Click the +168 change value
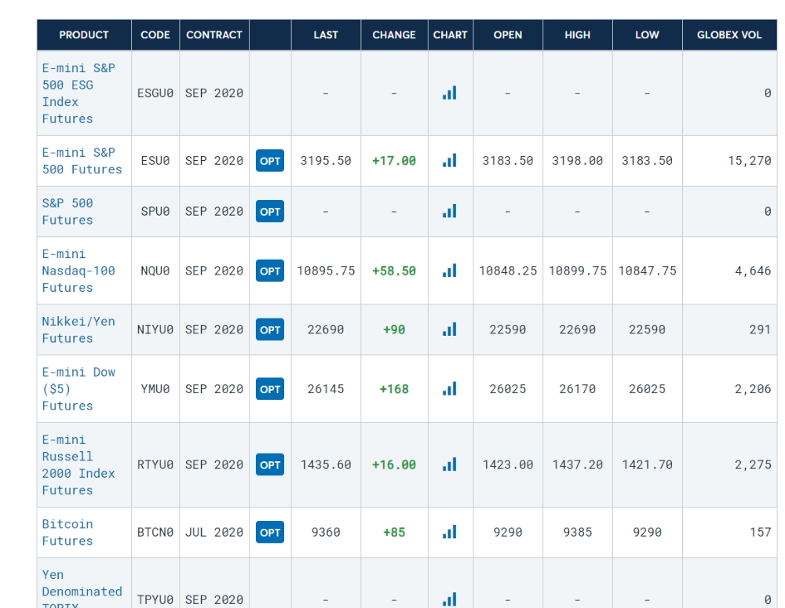Viewport: 785px width, 608px height. (x=394, y=389)
